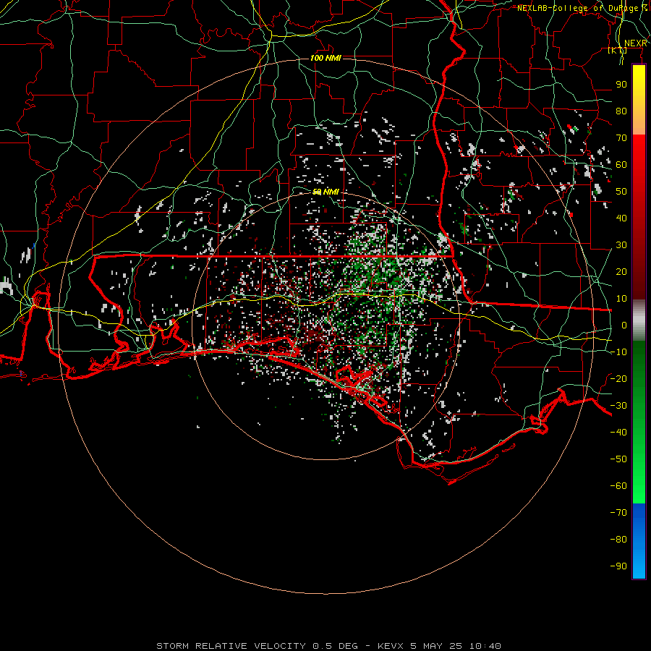Click the gray zero-velocity segment of the color bar
Viewport: 651px width, 651px height.
click(639, 320)
